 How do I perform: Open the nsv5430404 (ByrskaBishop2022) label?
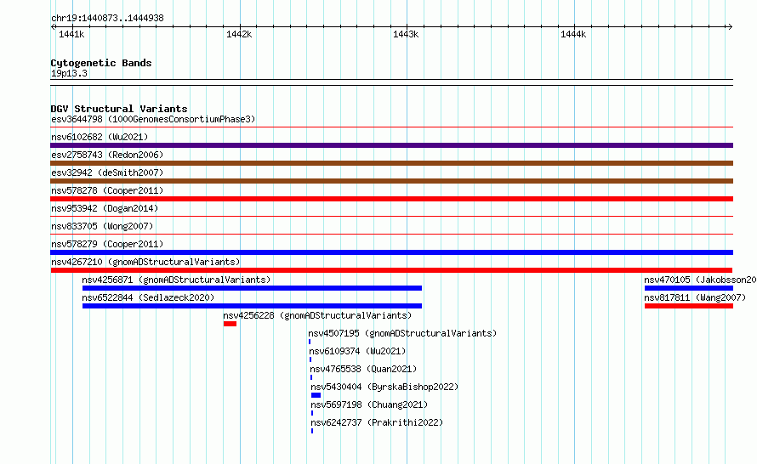(x=384, y=387)
